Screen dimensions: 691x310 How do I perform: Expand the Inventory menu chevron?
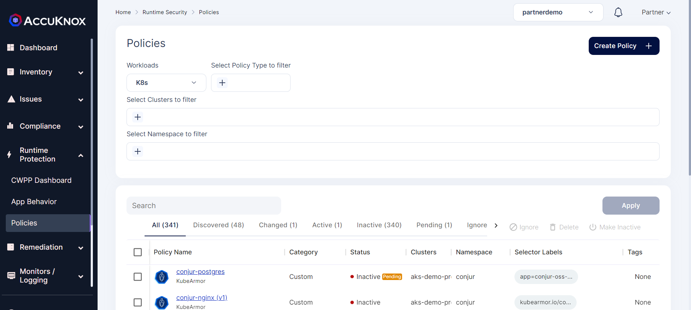[81, 73]
